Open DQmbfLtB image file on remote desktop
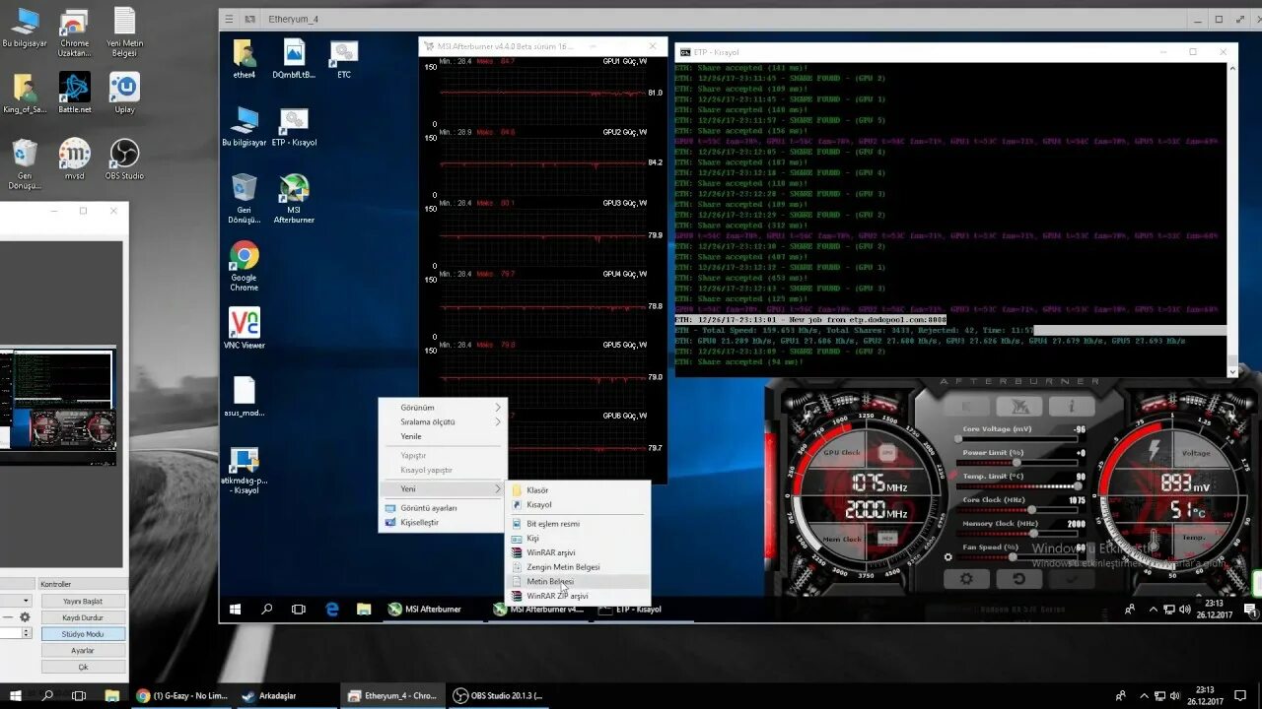 click(294, 59)
